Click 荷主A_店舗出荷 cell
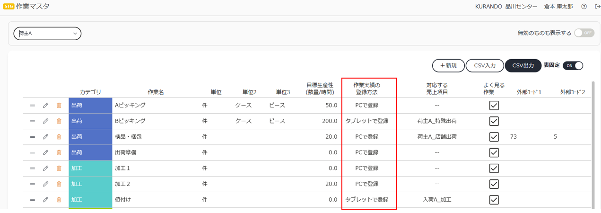The height and width of the screenshot is (213, 601). coord(437,137)
